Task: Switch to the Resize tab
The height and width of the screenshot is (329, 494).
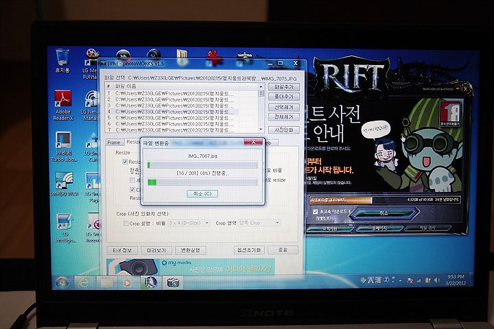Action: [x=132, y=142]
